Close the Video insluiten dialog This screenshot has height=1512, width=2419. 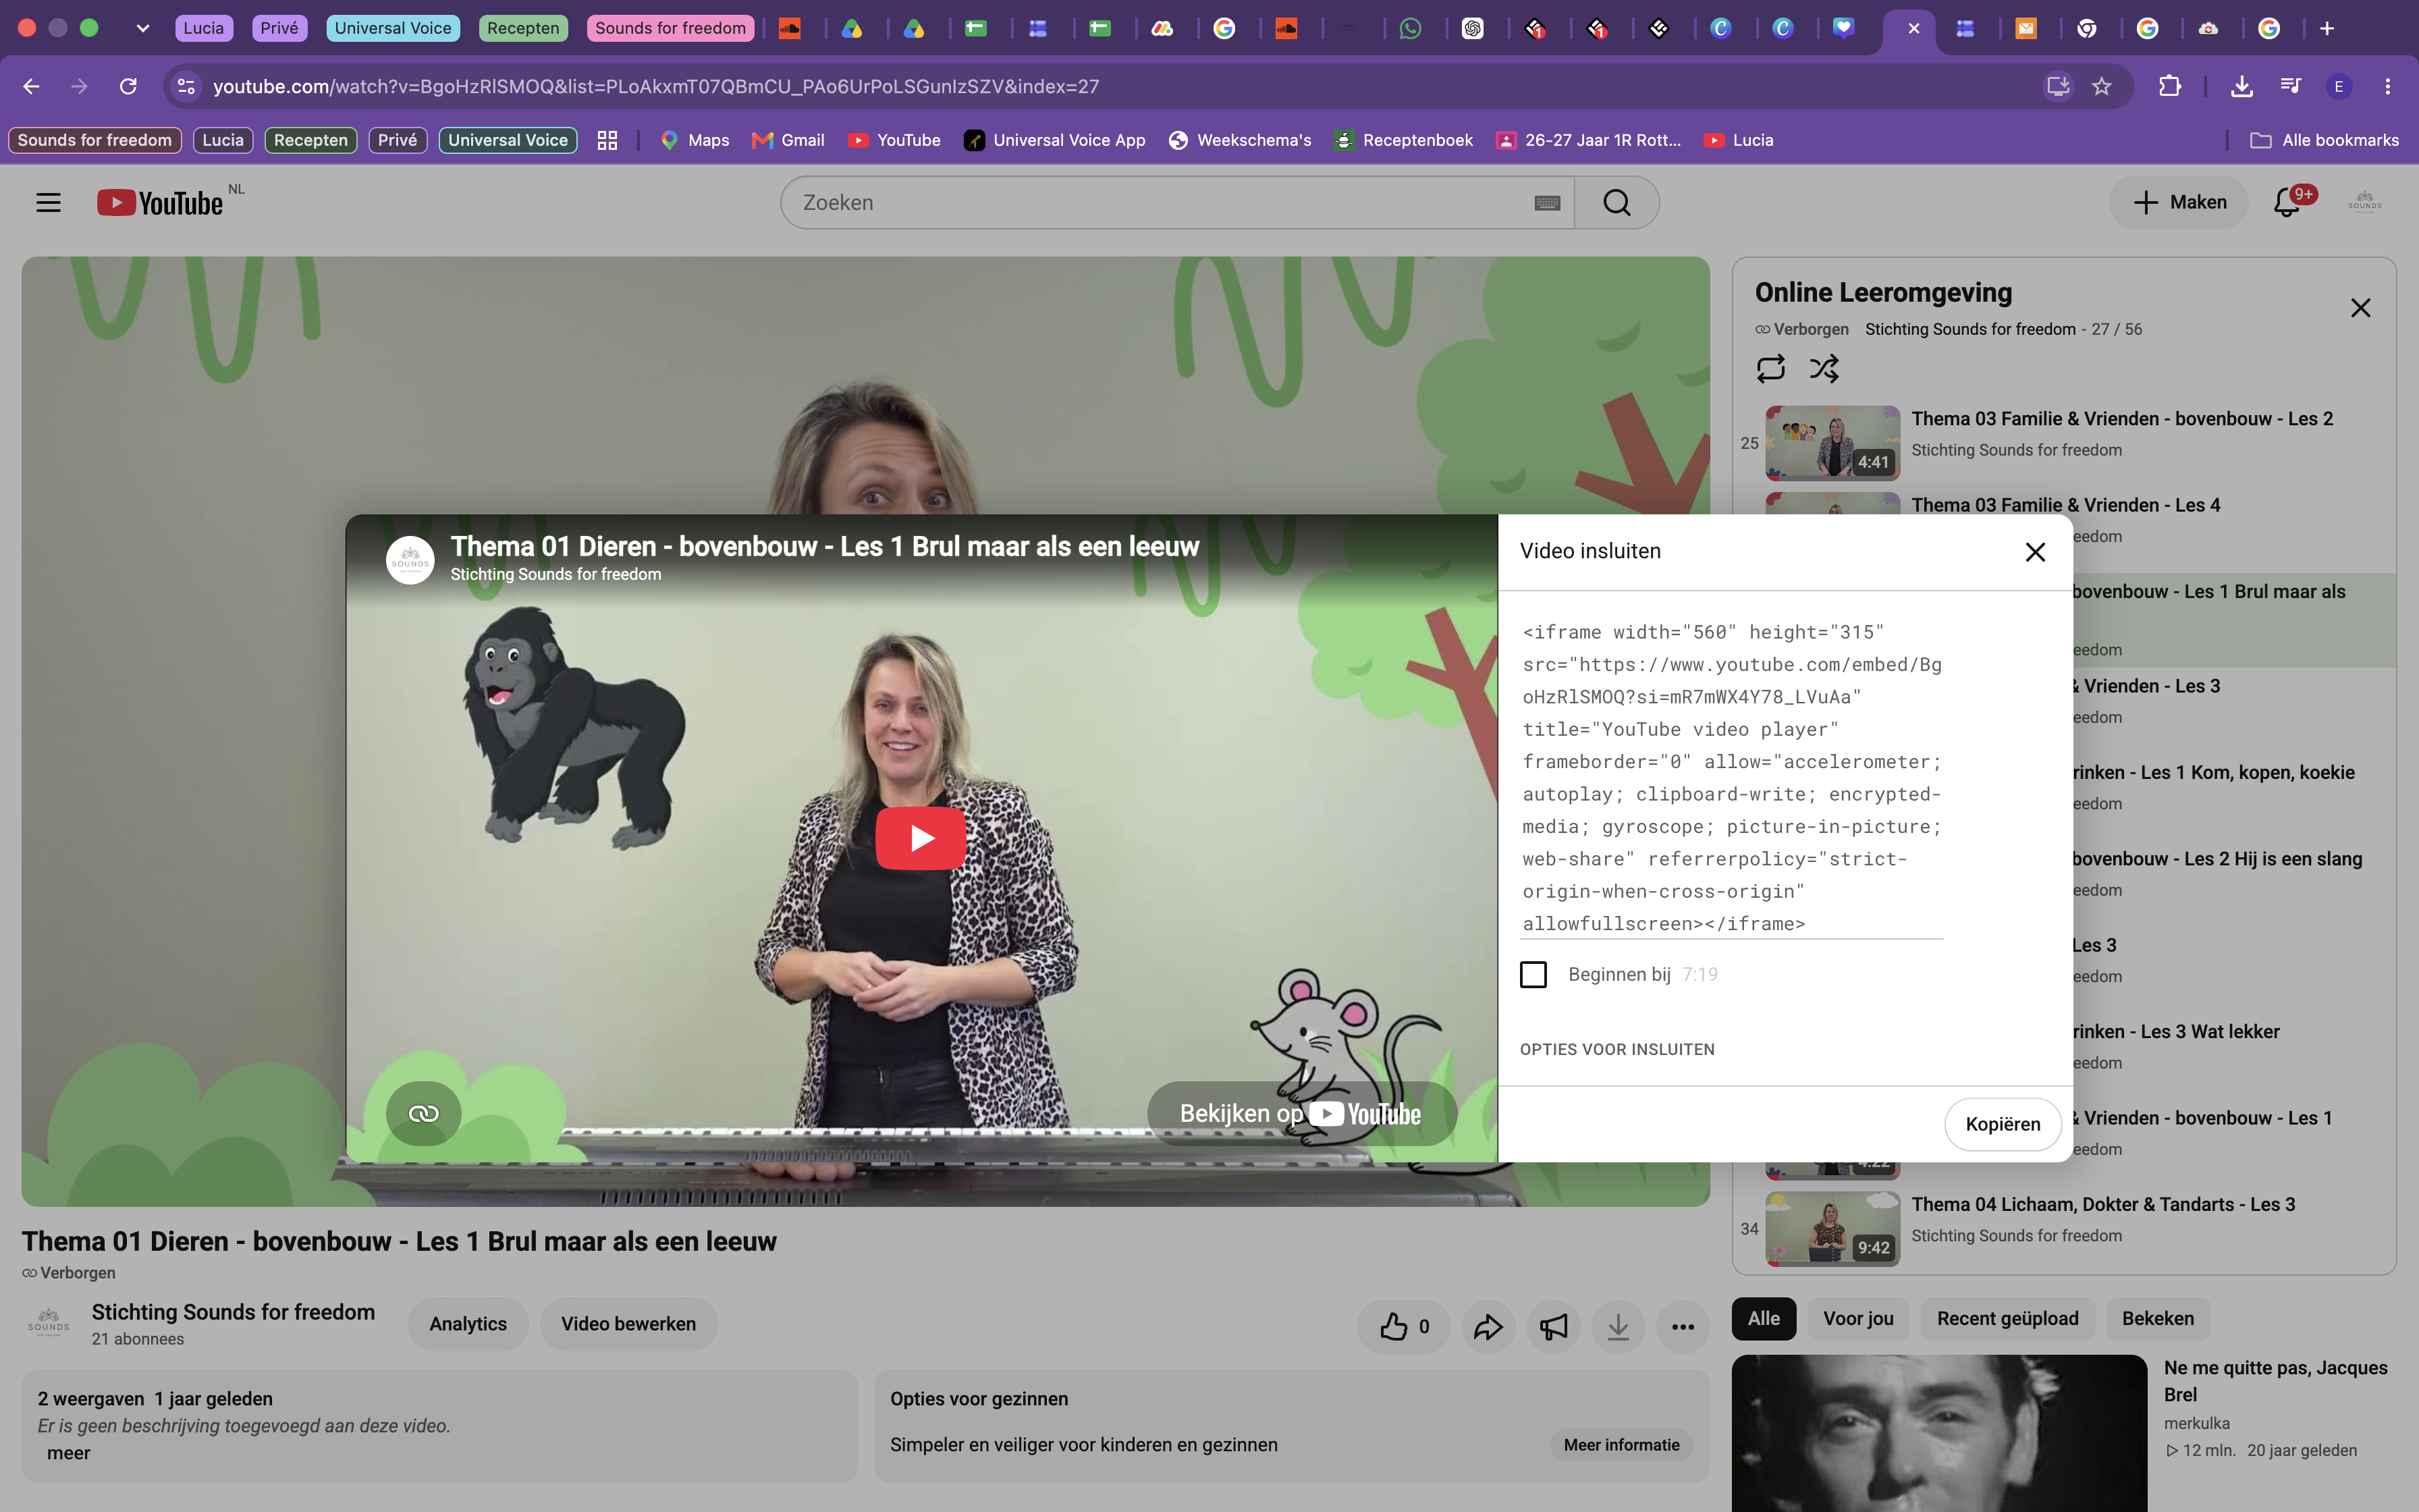tap(2034, 552)
